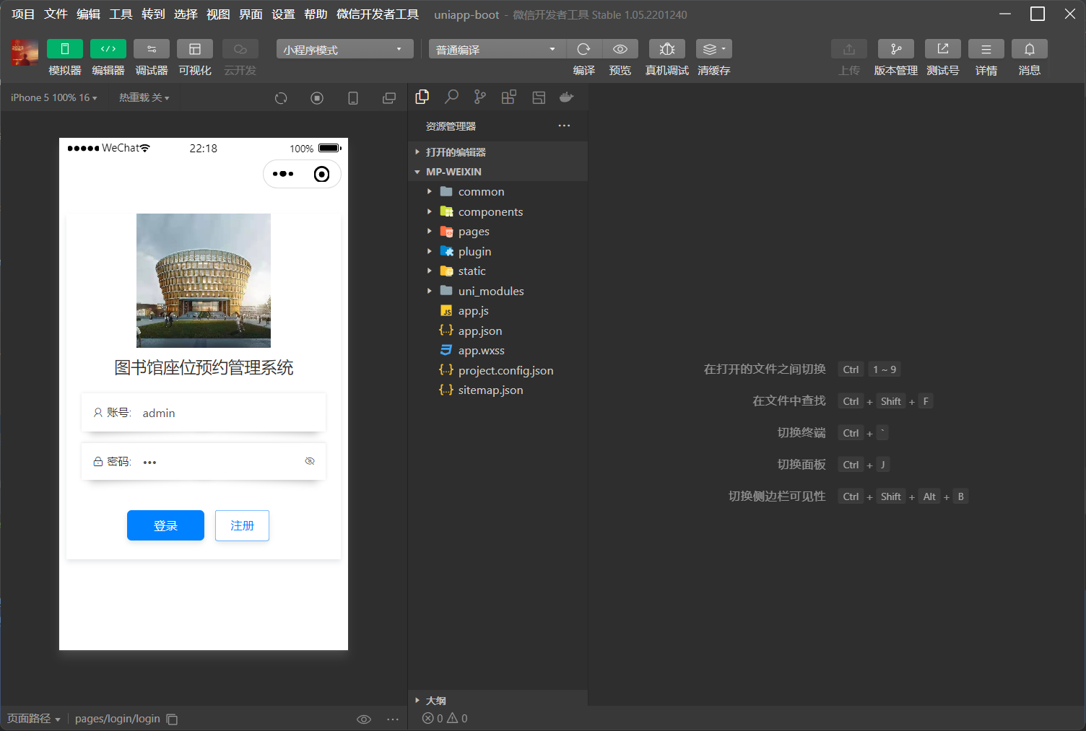The image size is (1086, 731).
Task: Open app.json in the file tree
Action: tap(479, 331)
